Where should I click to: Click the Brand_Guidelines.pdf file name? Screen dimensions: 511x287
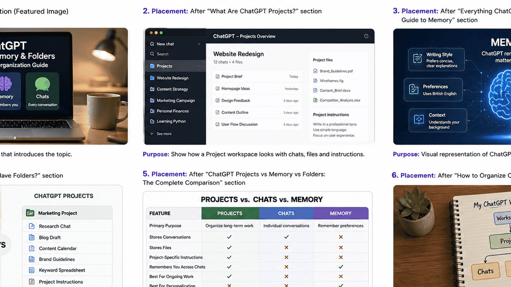(336, 71)
